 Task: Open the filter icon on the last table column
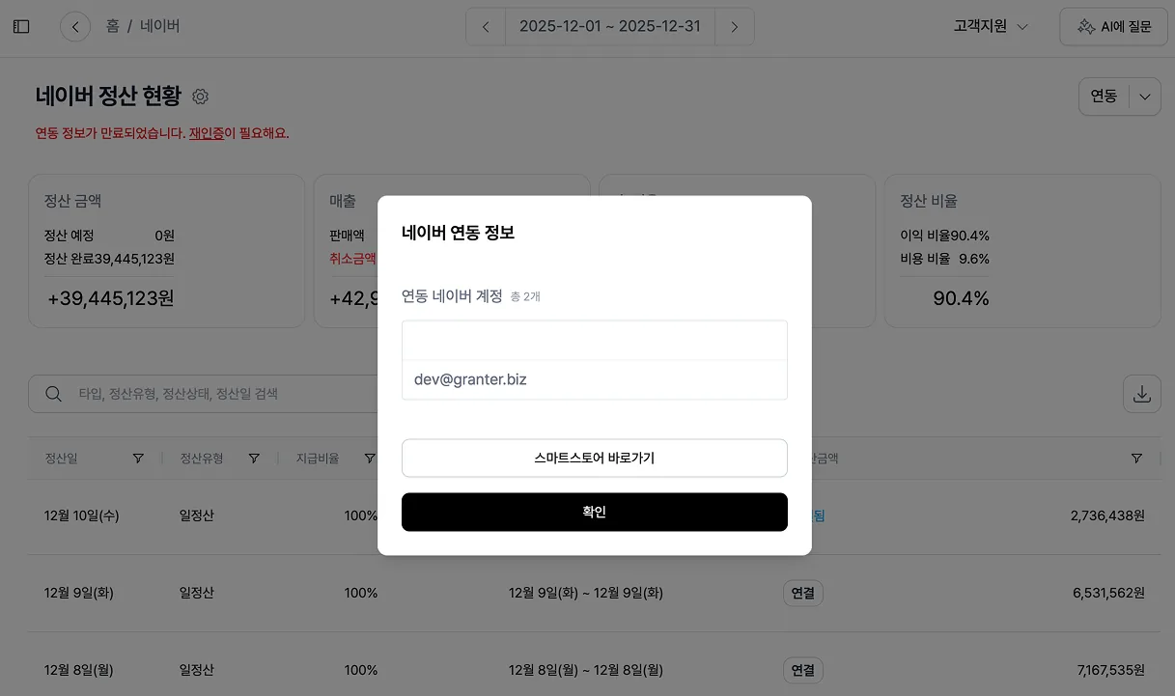(1136, 459)
